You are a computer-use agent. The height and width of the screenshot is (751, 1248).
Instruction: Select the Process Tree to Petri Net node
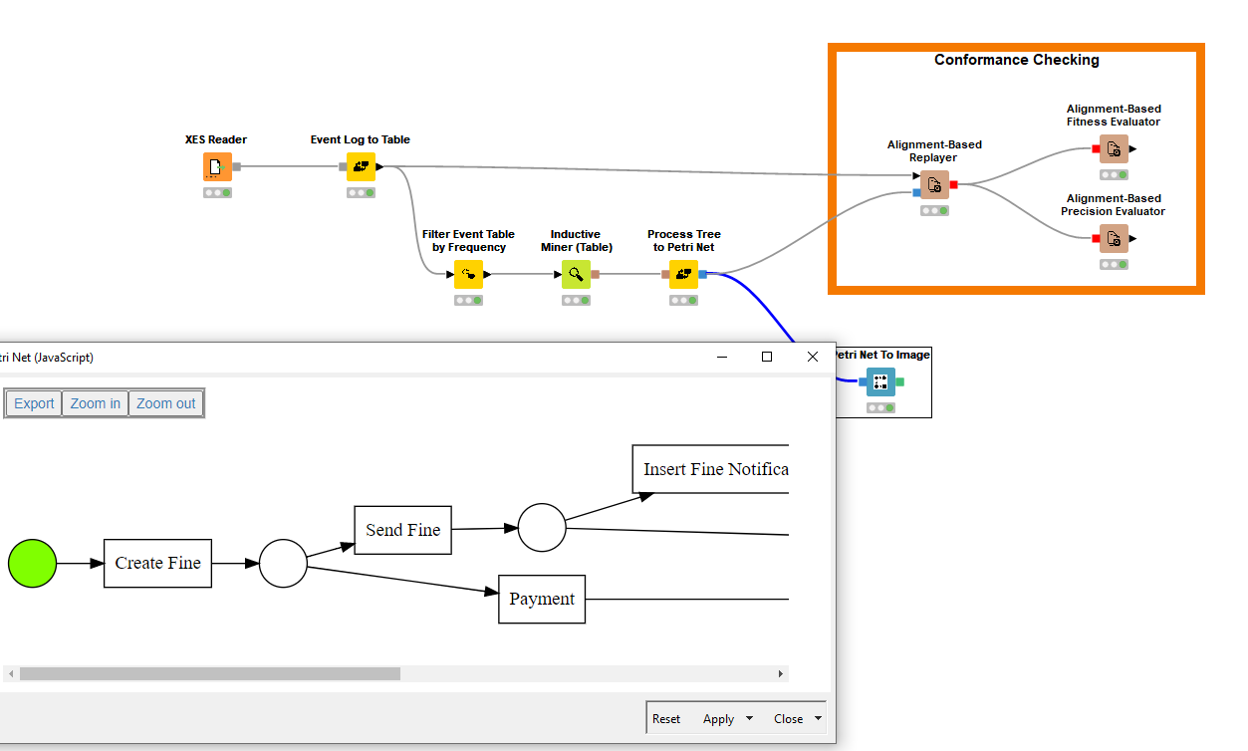[683, 273]
